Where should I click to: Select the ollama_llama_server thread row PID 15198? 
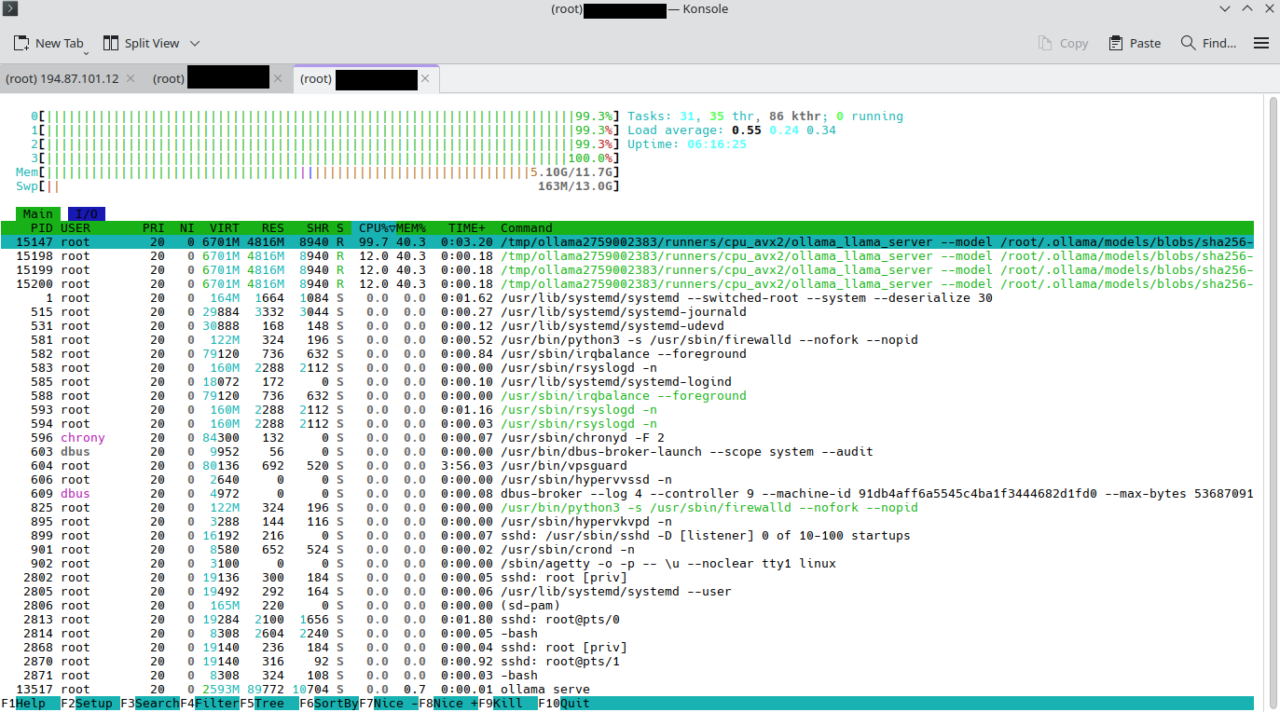tap(627, 256)
